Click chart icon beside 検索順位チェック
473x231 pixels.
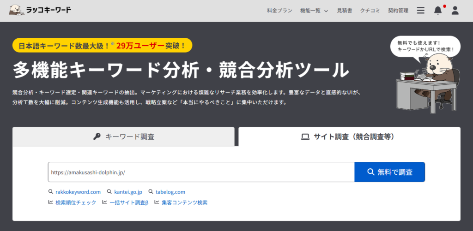[x=51, y=202]
